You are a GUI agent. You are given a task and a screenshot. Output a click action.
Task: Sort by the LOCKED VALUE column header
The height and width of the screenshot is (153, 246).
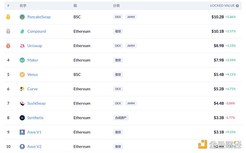tap(222, 6)
